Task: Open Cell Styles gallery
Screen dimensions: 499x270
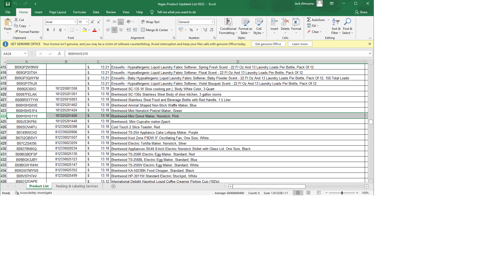Action: (259, 26)
